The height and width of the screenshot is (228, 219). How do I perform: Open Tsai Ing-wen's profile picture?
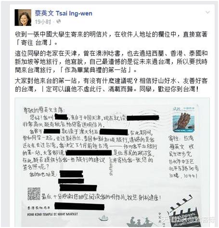(x=23, y=17)
